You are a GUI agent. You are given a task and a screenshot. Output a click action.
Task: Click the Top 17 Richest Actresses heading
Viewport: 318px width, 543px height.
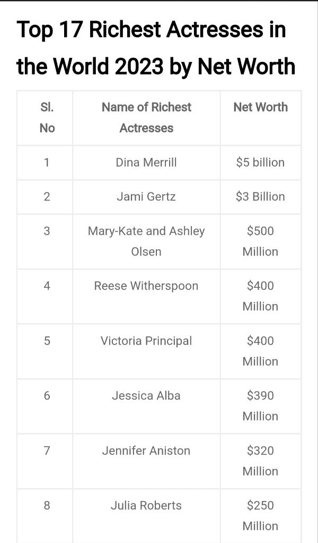[156, 48]
